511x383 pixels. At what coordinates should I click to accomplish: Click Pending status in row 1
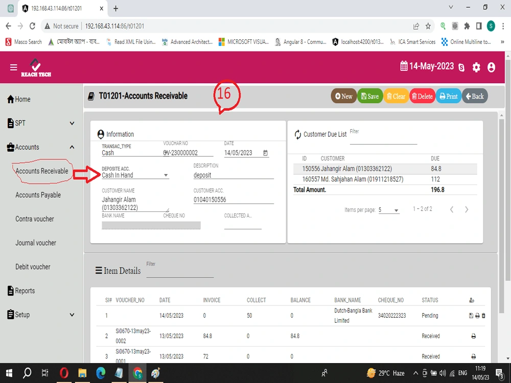point(430,316)
